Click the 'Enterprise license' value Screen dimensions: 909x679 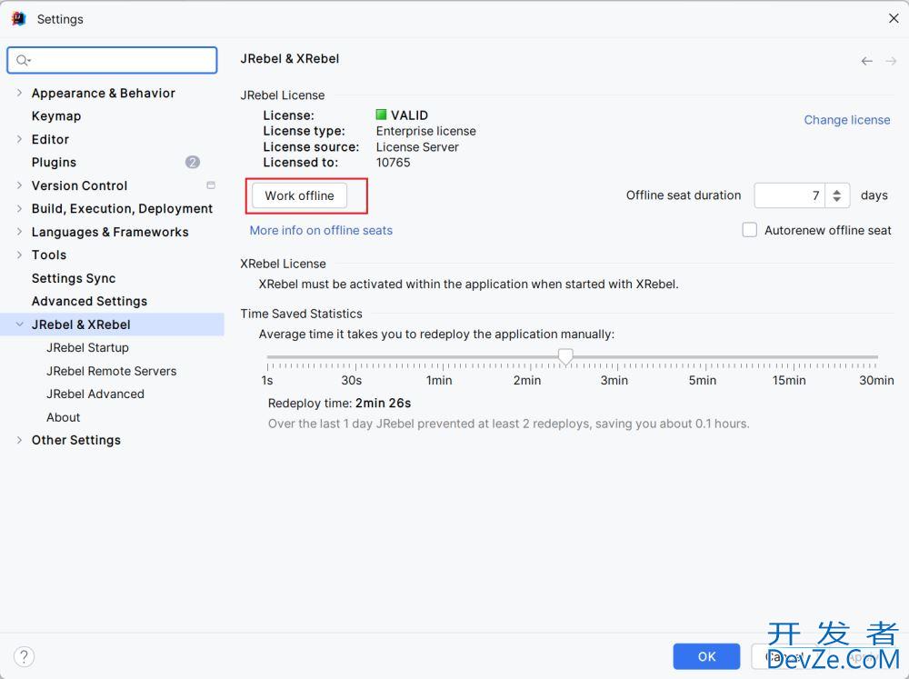pos(426,131)
